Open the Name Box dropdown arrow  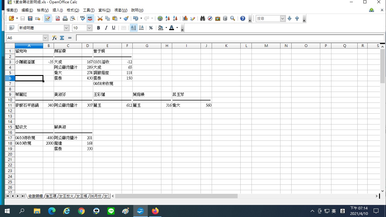45,38
